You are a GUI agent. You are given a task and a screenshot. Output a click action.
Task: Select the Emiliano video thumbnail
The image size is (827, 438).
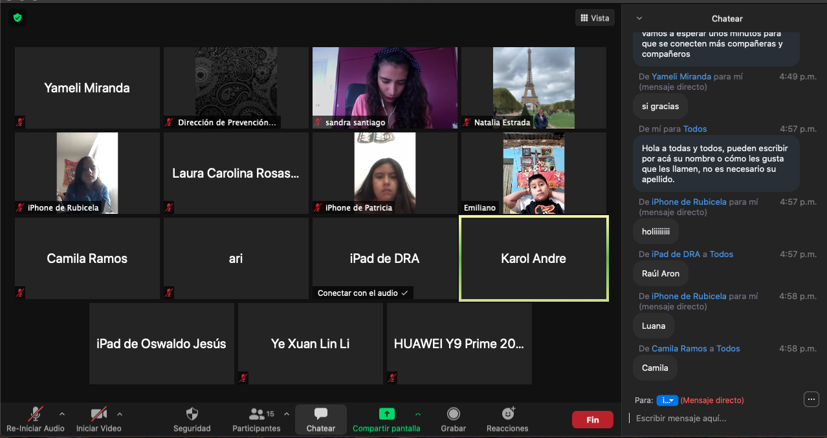(x=533, y=173)
